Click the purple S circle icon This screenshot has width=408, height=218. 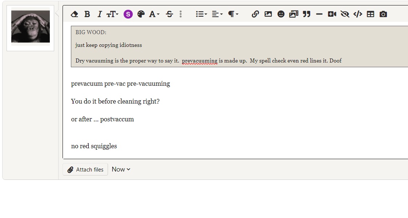(128, 14)
